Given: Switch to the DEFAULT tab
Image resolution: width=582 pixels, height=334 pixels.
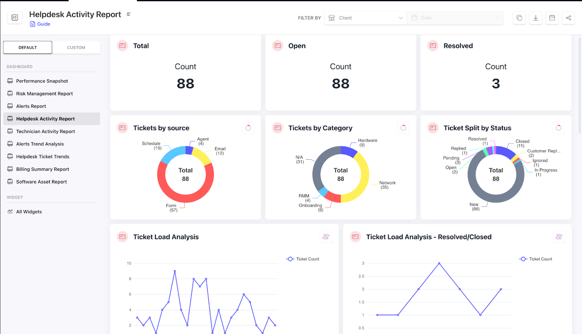Looking at the screenshot, I should click(28, 47).
